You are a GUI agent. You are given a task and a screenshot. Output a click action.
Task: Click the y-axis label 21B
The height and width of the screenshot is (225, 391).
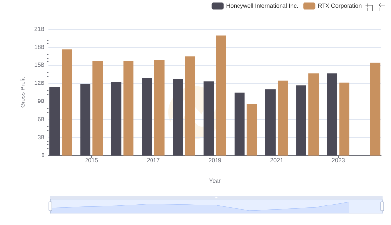(40, 29)
